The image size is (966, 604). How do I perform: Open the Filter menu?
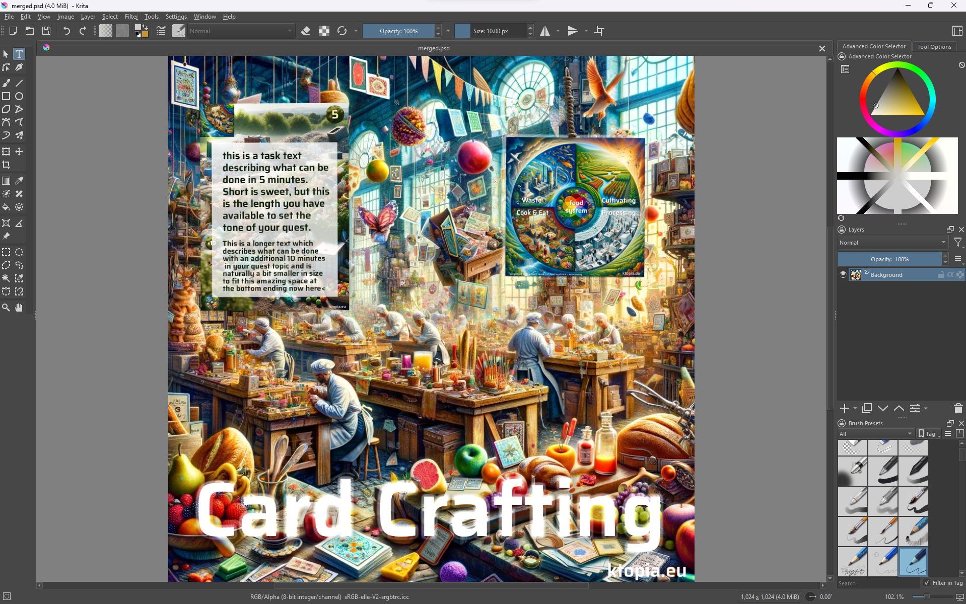pos(131,17)
